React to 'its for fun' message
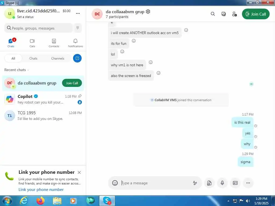This screenshot has height=206, width=275. pyautogui.click(x=134, y=41)
